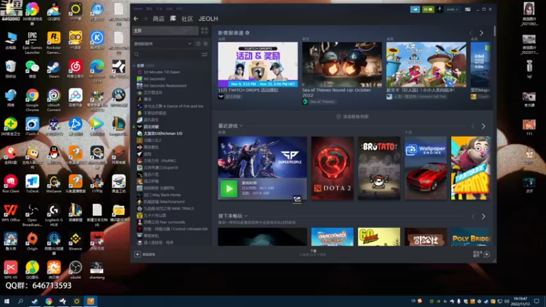Open the account name dropdown
The image size is (546, 307).
[x=452, y=10]
